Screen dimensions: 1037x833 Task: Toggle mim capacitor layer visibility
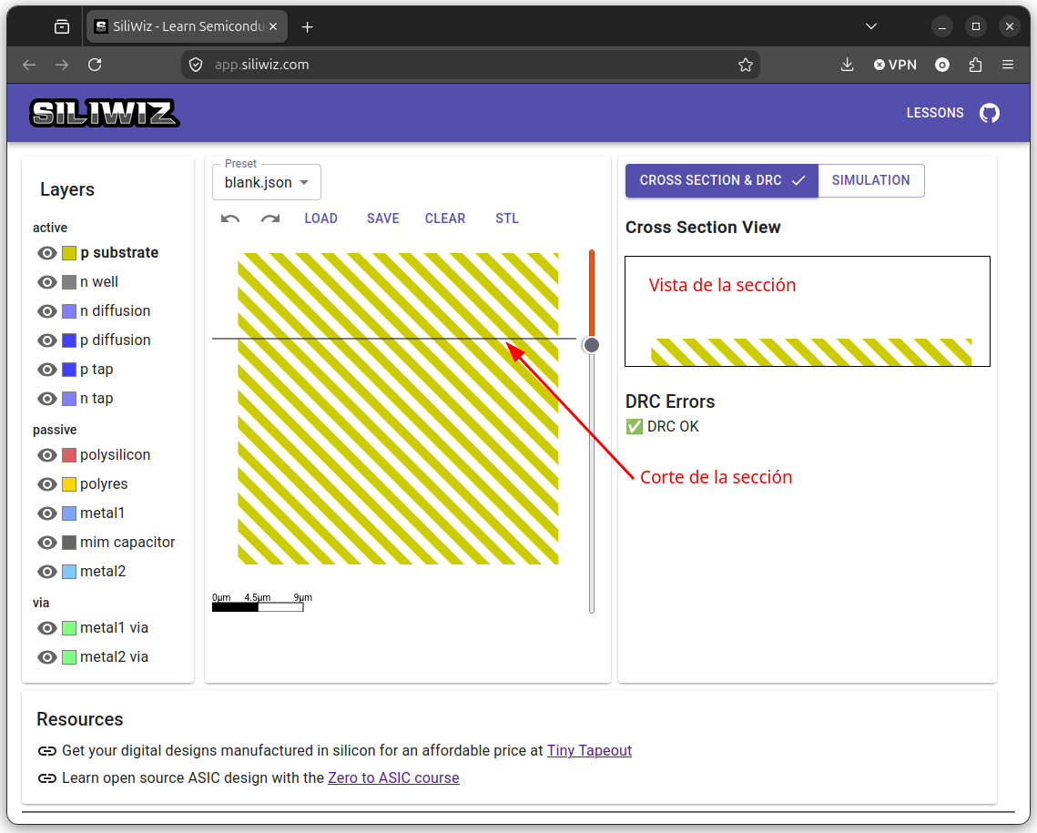point(47,543)
